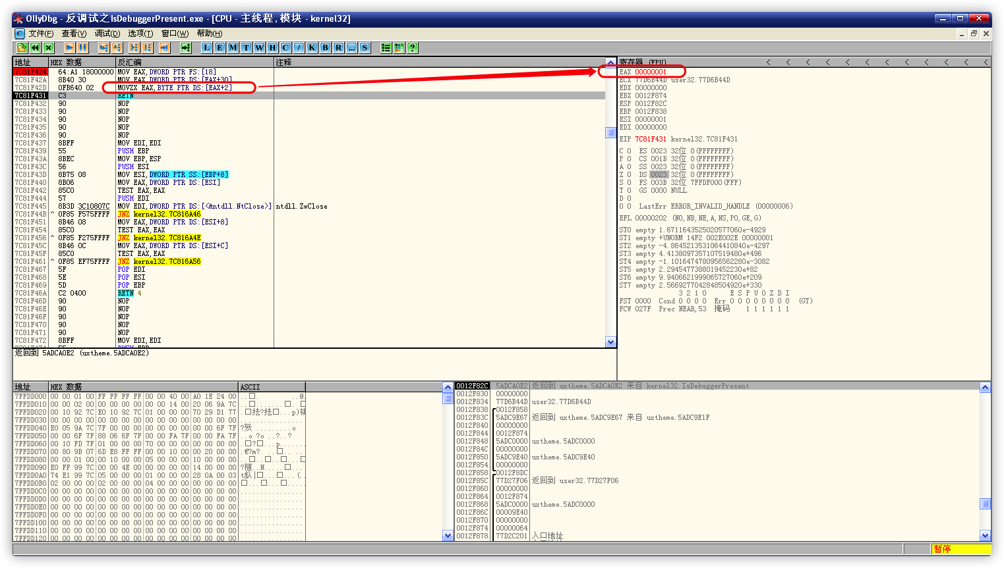Show the Memory map (M) window
Viewport: 1004px width, 568px height.
pyautogui.click(x=233, y=47)
